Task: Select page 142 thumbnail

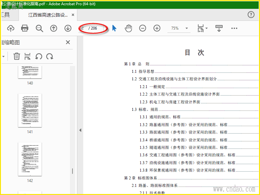Action: click(x=30, y=159)
